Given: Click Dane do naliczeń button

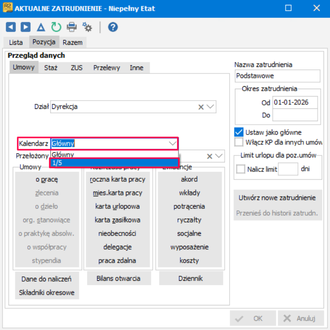Looking at the screenshot, I should point(47,279).
